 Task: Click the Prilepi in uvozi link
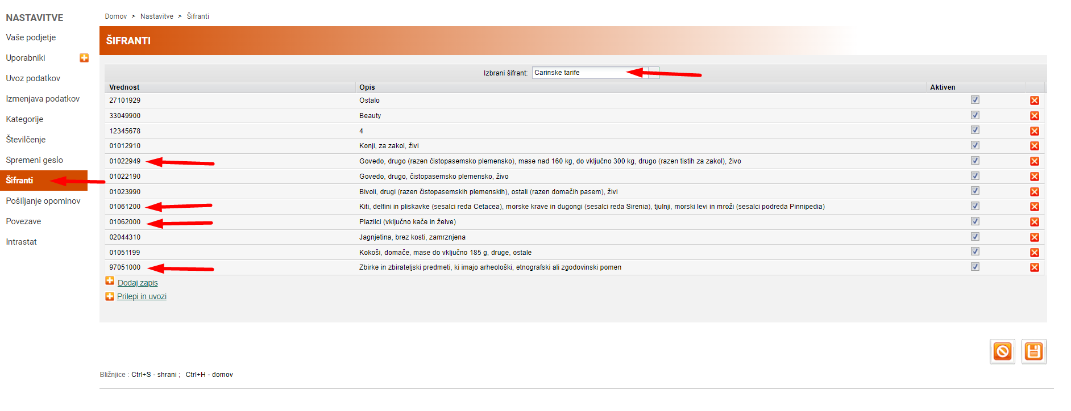[x=142, y=296]
